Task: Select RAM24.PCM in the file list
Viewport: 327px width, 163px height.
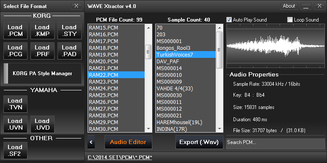Action: 116,89
